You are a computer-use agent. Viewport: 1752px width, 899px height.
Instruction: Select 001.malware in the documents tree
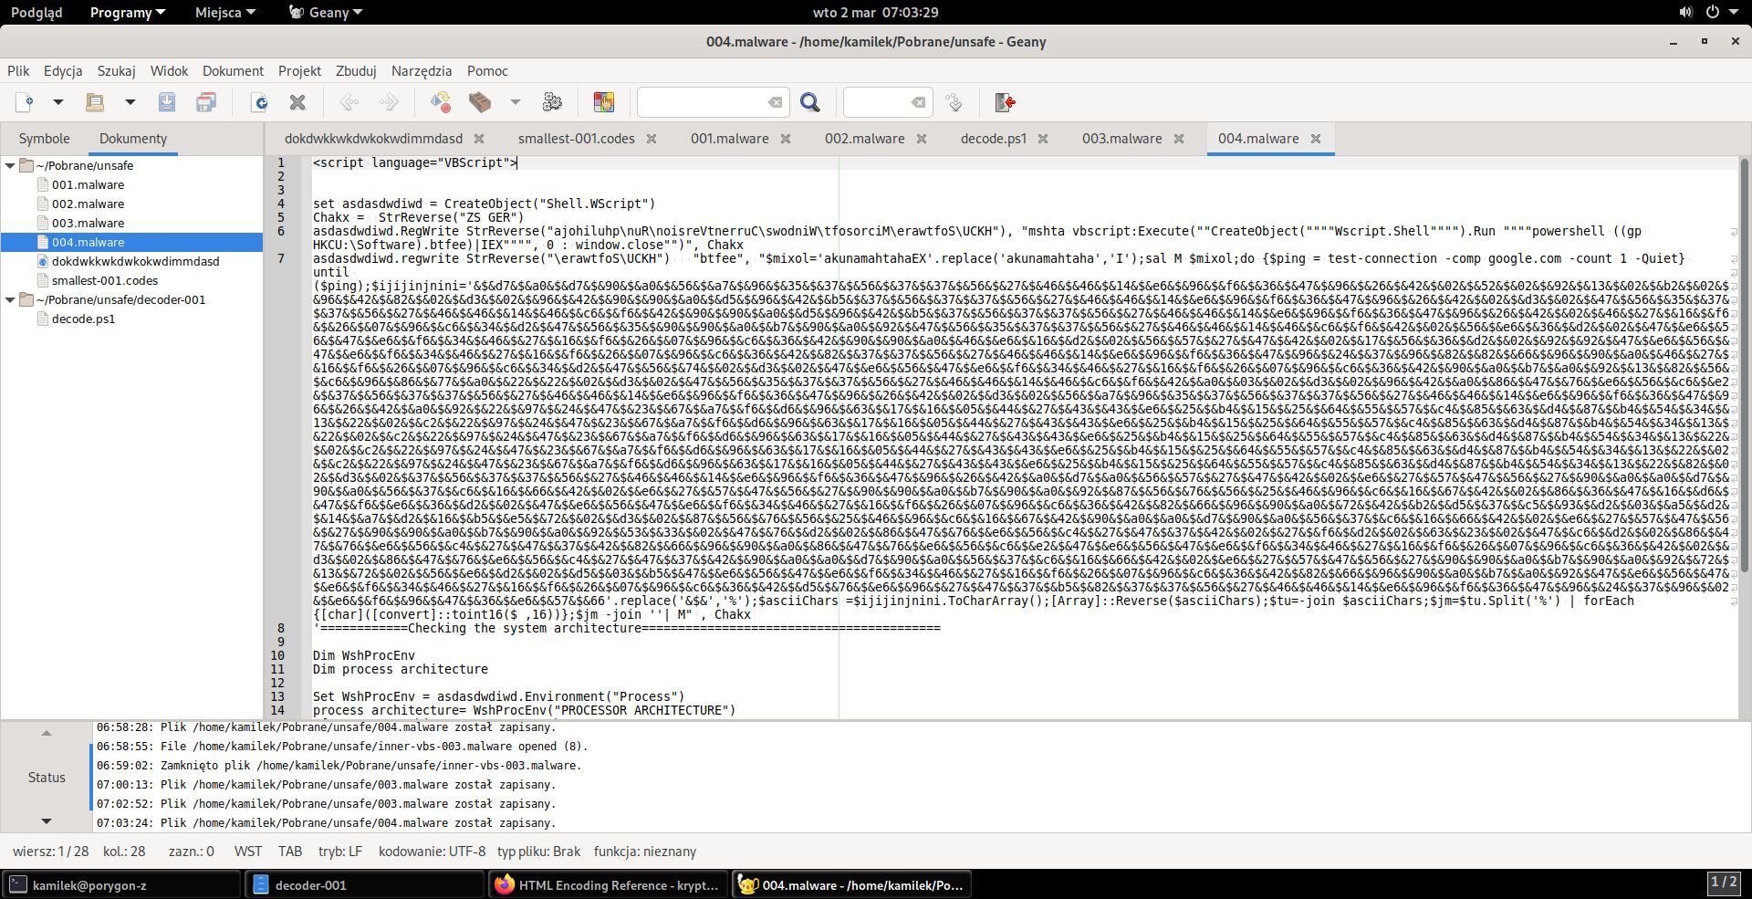coord(88,185)
